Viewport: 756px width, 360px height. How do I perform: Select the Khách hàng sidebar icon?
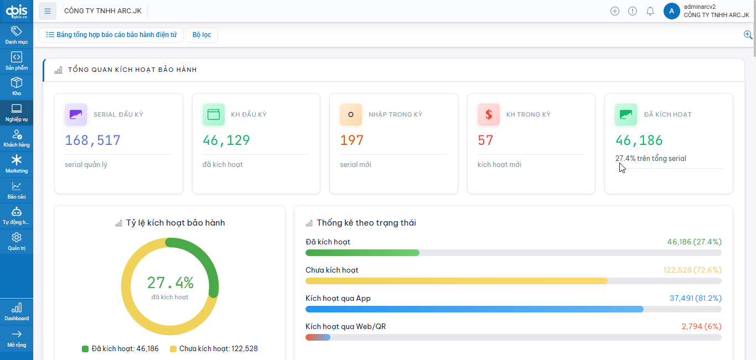17,137
